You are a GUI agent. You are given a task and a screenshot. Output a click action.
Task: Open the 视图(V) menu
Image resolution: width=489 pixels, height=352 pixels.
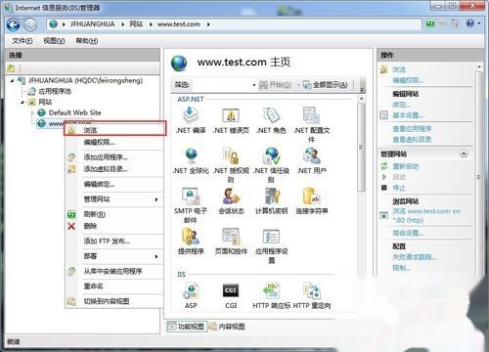[x=54, y=41]
